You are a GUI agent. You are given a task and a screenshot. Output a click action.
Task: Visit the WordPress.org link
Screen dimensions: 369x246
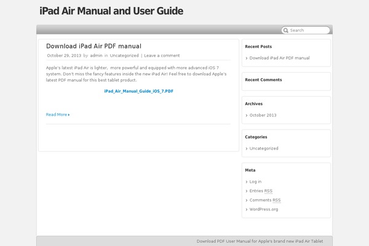click(264, 209)
